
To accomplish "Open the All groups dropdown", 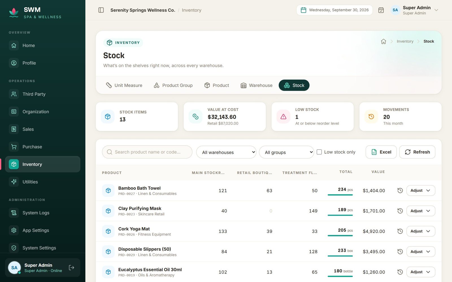I will [286, 152].
